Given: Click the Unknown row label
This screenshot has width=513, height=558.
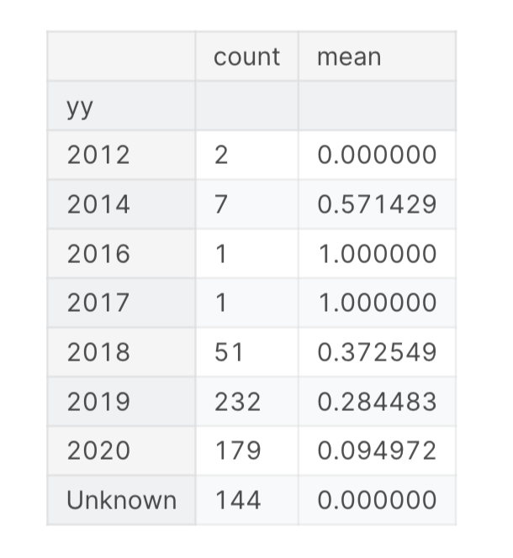Looking at the screenshot, I should click(121, 501).
